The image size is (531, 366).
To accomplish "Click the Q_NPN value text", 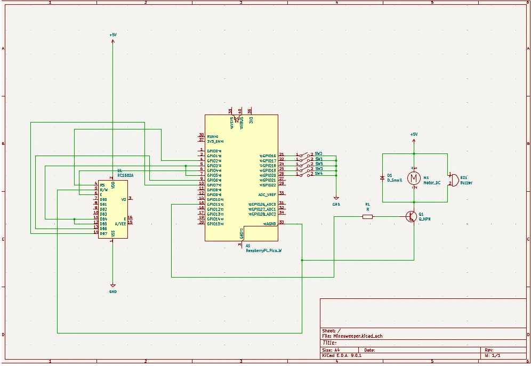I will coord(424,219).
